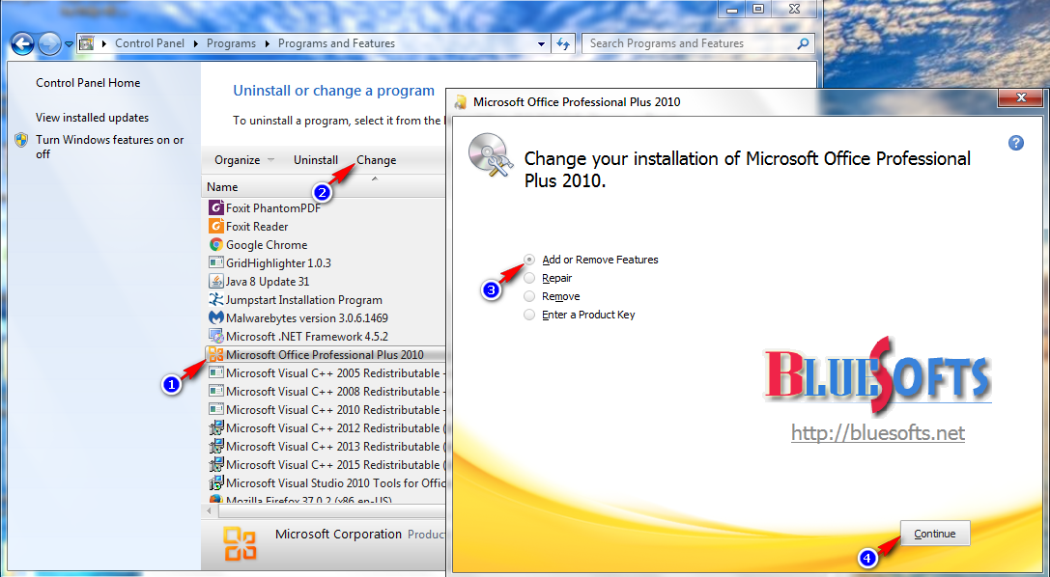Viewport: 1050px width, 577px height.
Task: Click the Foxit PhantomPDF icon
Action: 215,208
